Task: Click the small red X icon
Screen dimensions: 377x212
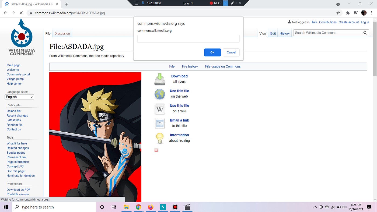Action: (x=156, y=150)
